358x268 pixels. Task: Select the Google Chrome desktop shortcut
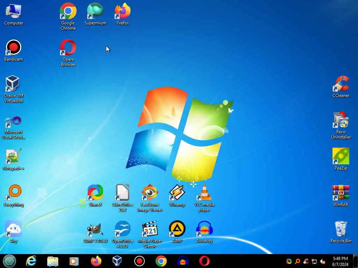pyautogui.click(x=68, y=16)
